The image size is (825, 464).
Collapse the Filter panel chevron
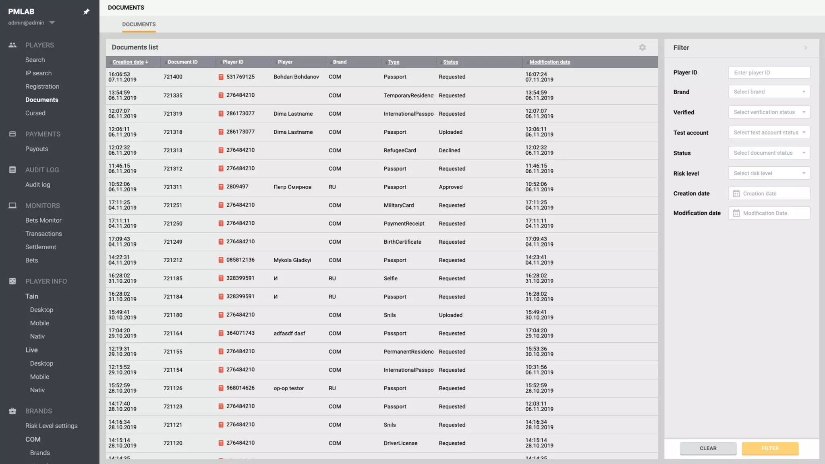tap(806, 48)
